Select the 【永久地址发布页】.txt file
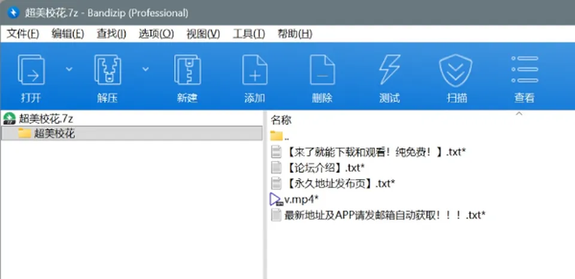575x279 pixels. pyautogui.click(x=332, y=183)
